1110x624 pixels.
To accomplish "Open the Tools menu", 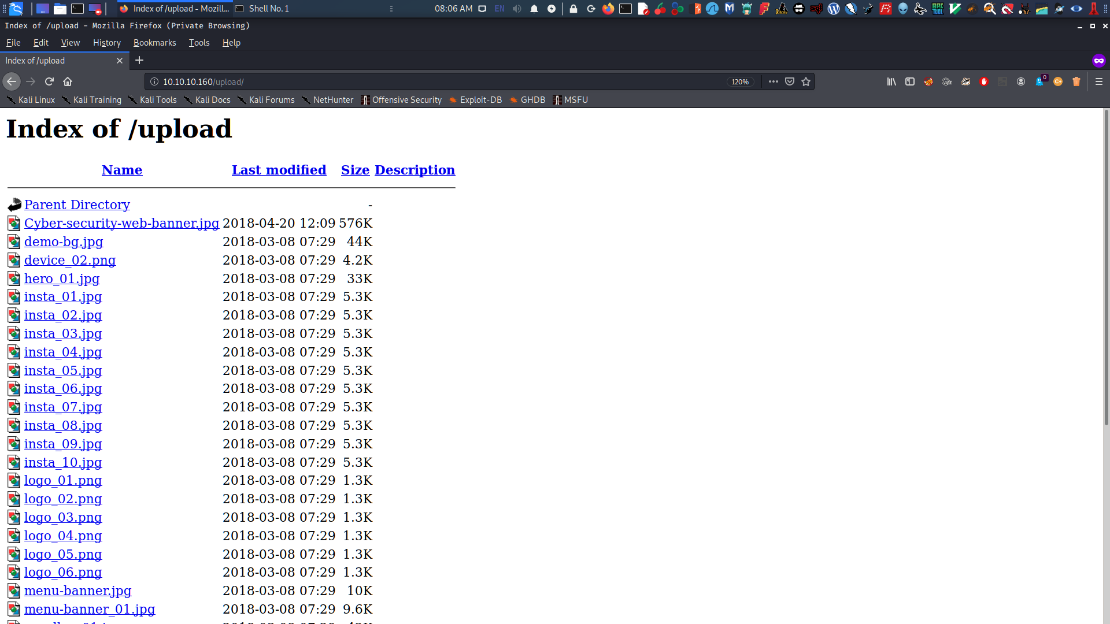I will [x=199, y=42].
